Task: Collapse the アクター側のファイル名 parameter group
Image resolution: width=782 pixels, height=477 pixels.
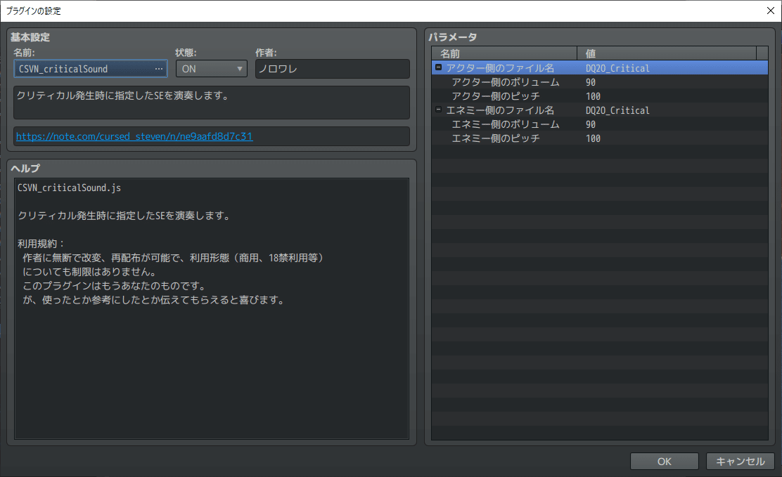Action: coord(437,68)
